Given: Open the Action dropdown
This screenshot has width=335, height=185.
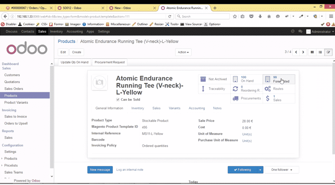Looking at the screenshot, I should tap(183, 52).
